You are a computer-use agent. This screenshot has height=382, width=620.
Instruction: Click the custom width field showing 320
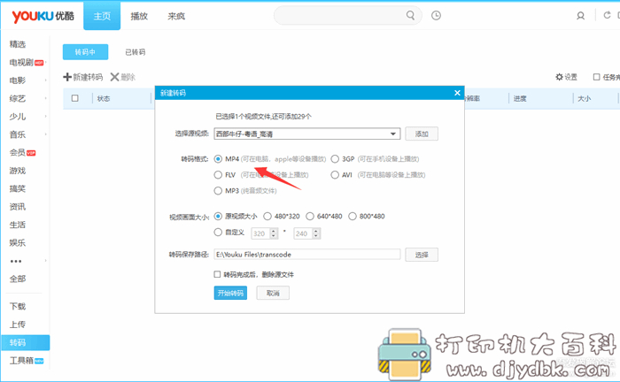coord(261,233)
